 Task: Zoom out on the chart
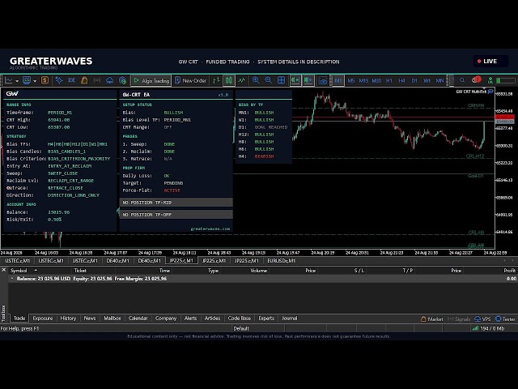(x=268, y=80)
